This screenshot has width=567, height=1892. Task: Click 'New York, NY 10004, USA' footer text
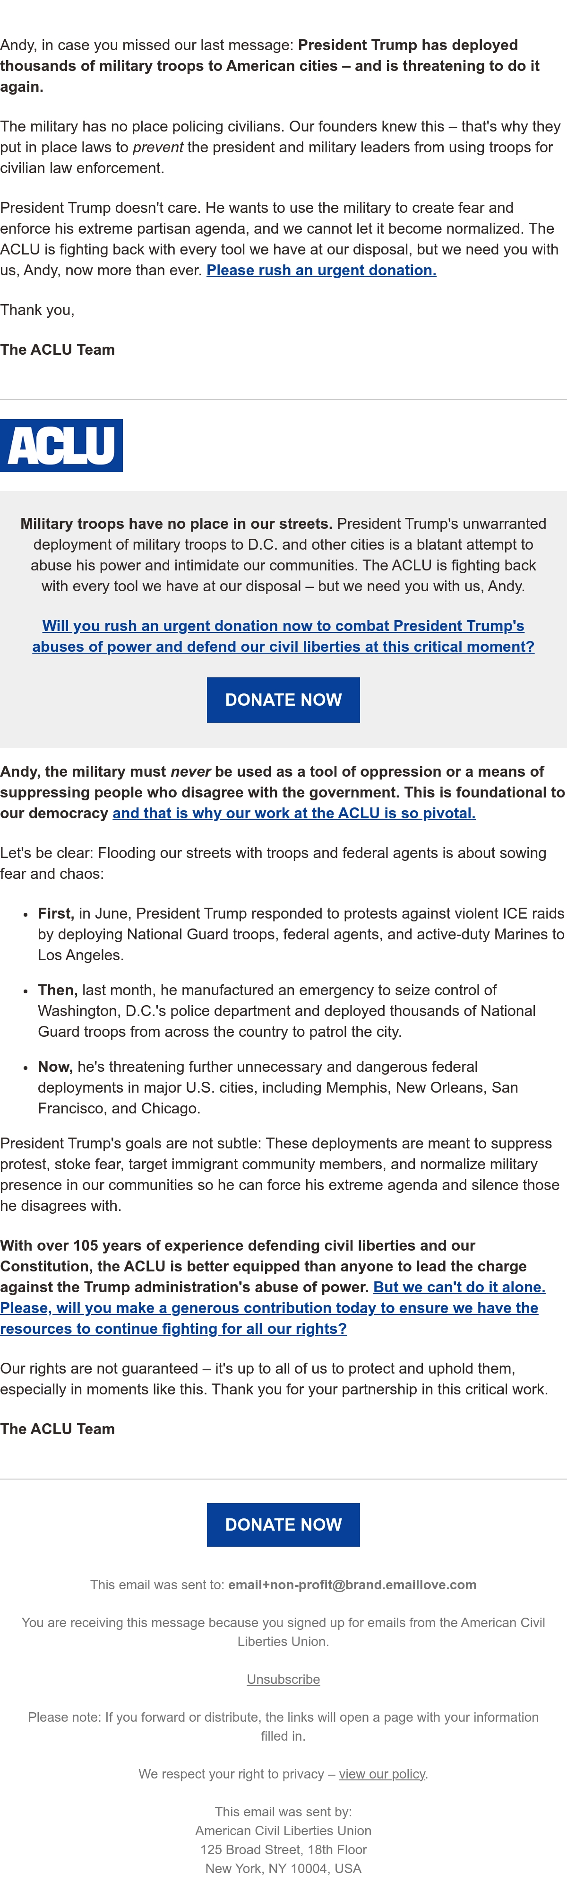(x=283, y=1868)
